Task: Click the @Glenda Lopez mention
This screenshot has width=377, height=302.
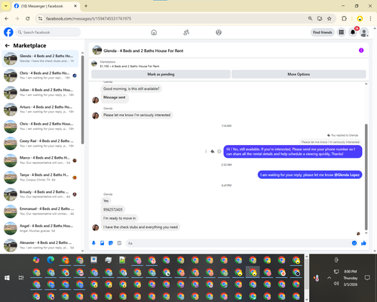Action: coord(347,175)
